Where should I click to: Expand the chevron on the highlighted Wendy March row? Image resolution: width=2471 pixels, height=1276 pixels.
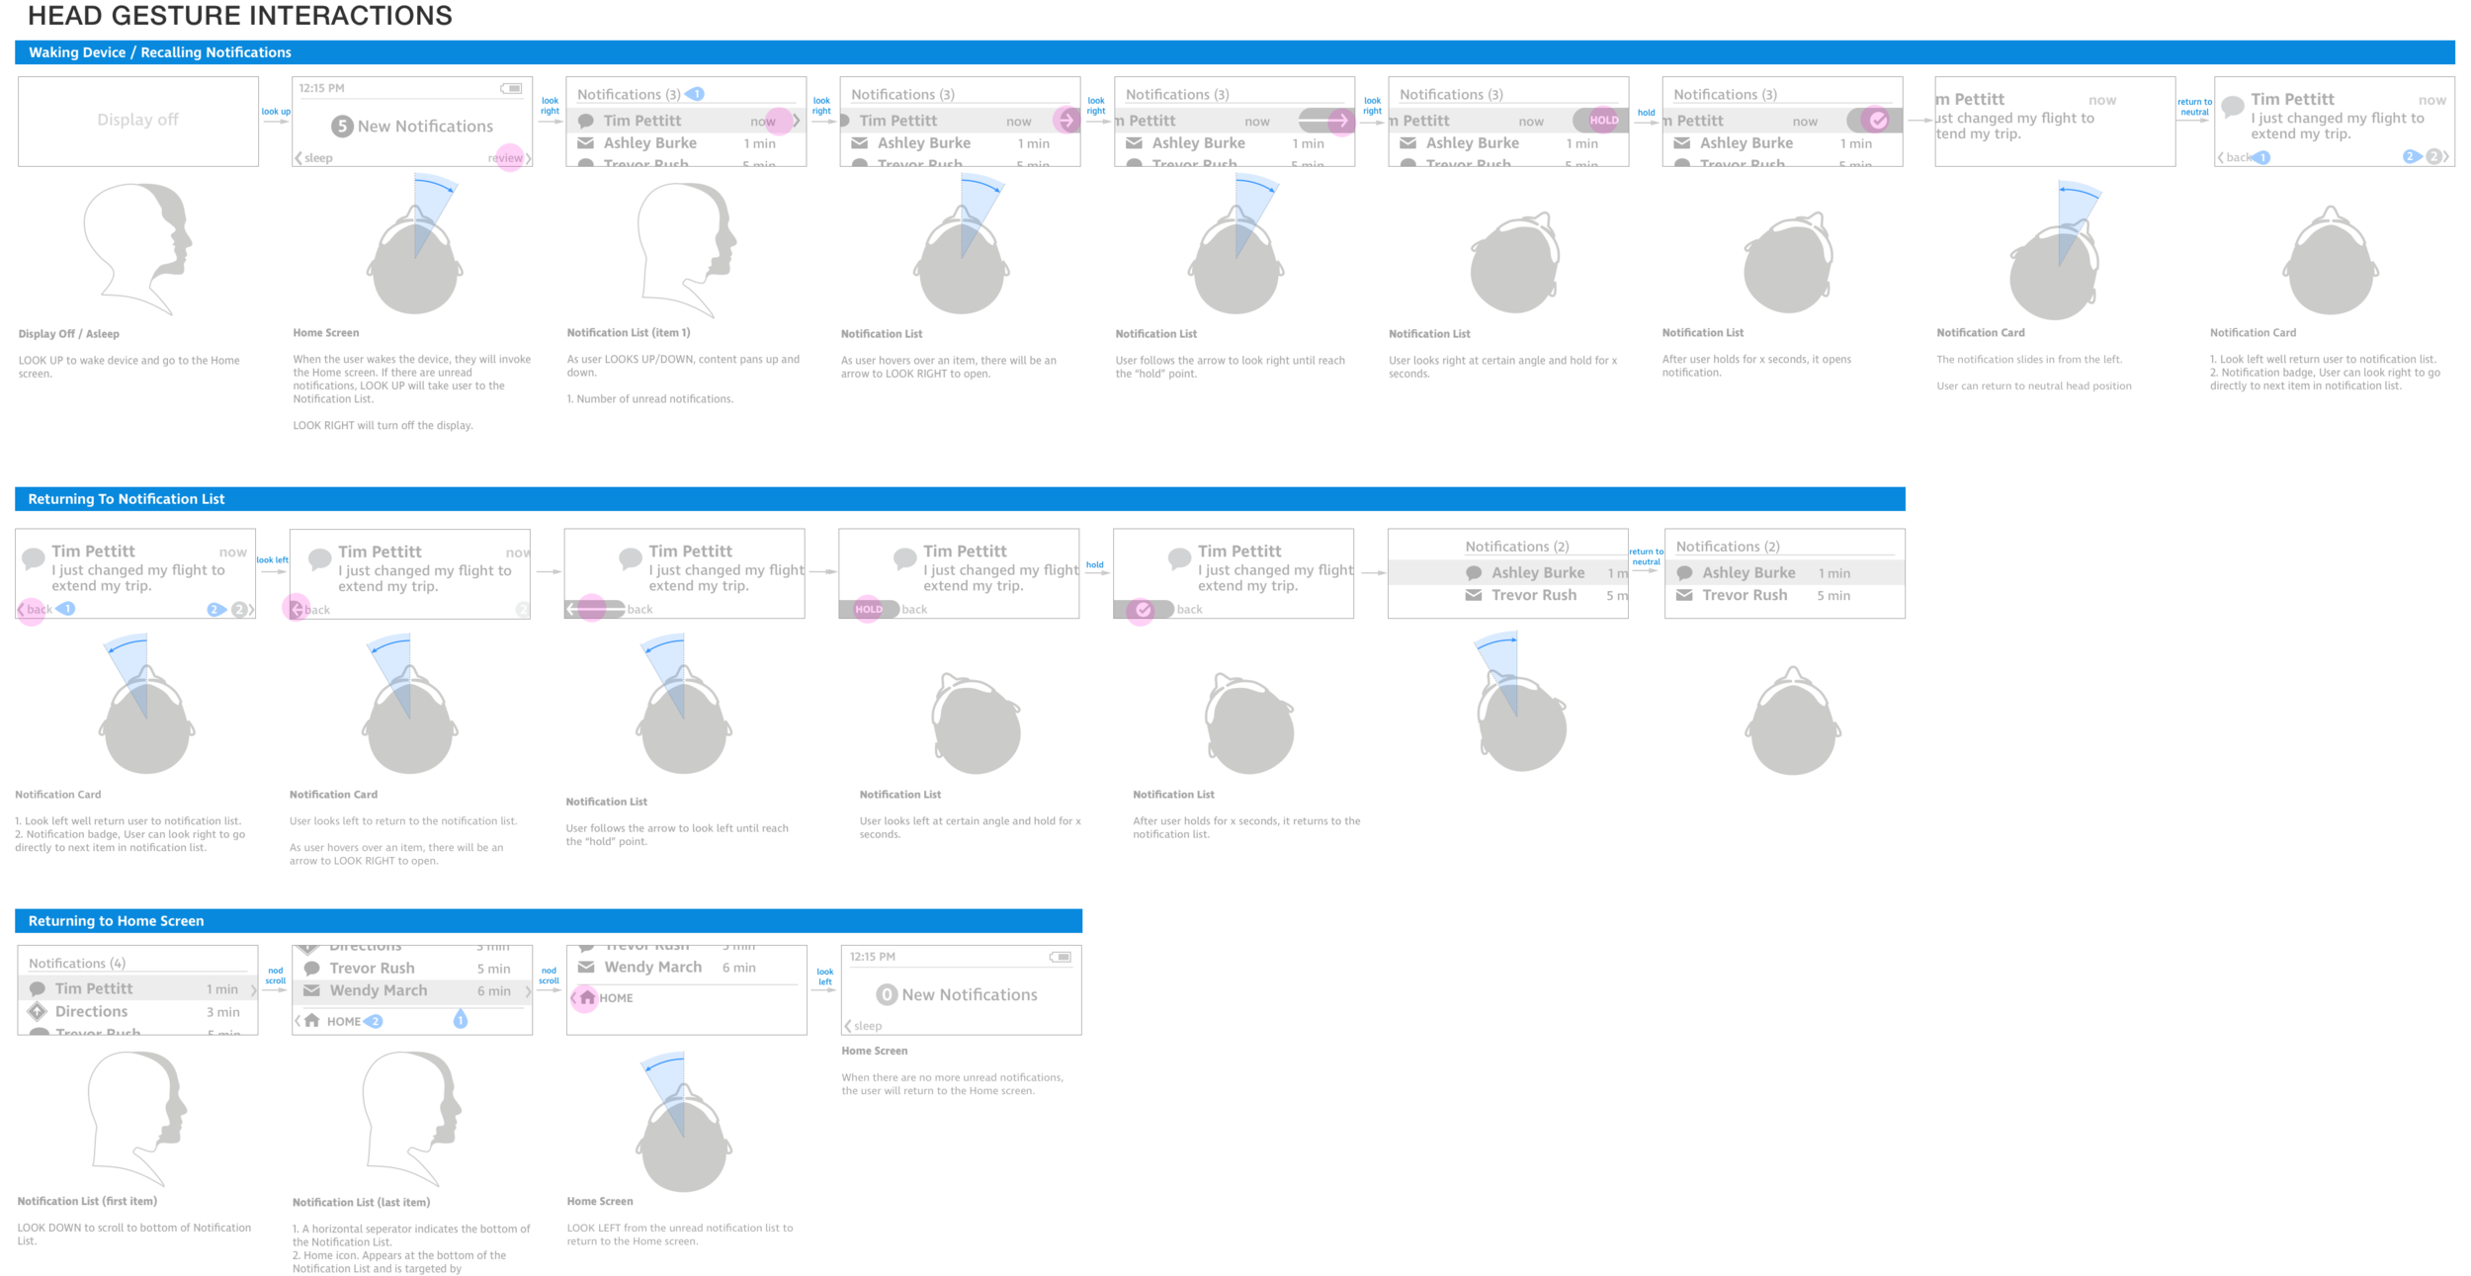[x=528, y=990]
